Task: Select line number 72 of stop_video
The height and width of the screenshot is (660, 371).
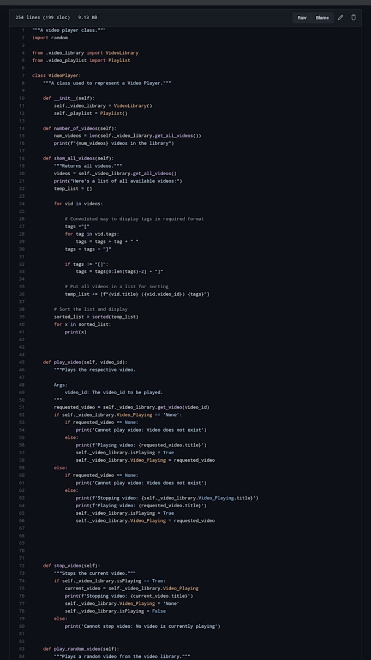Action: coord(22,566)
